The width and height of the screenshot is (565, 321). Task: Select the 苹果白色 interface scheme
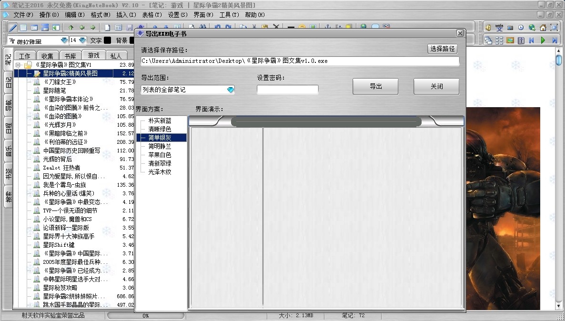point(160,155)
